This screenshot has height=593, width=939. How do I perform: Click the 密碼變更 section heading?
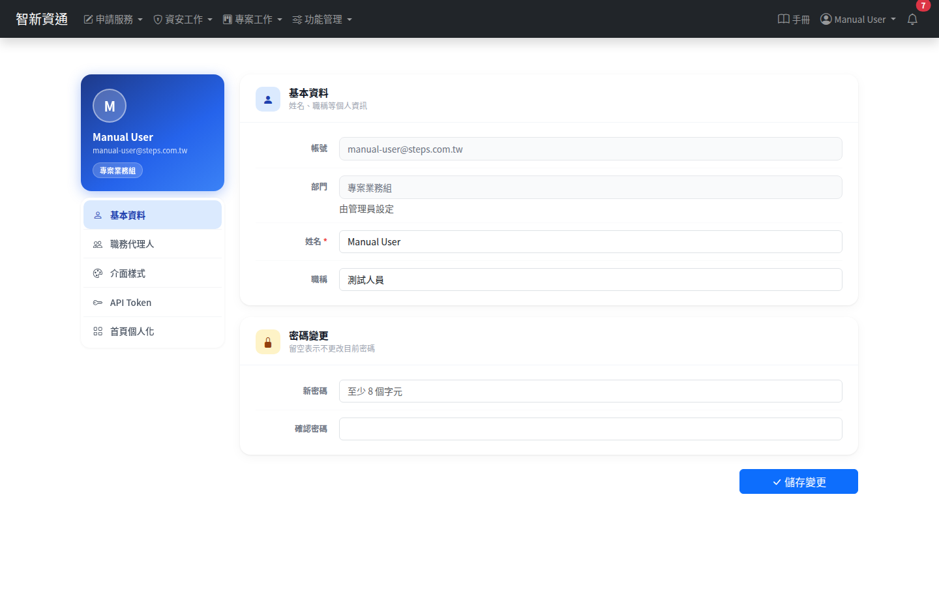[x=308, y=336]
